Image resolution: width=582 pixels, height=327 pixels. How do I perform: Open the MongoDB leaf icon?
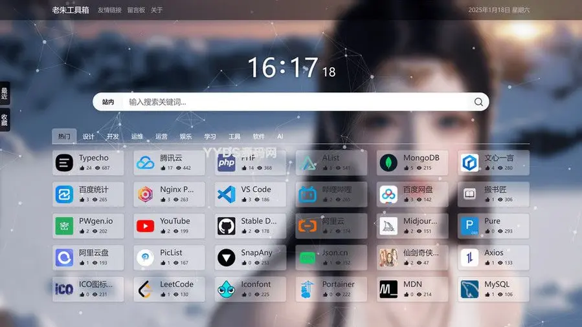coord(388,163)
